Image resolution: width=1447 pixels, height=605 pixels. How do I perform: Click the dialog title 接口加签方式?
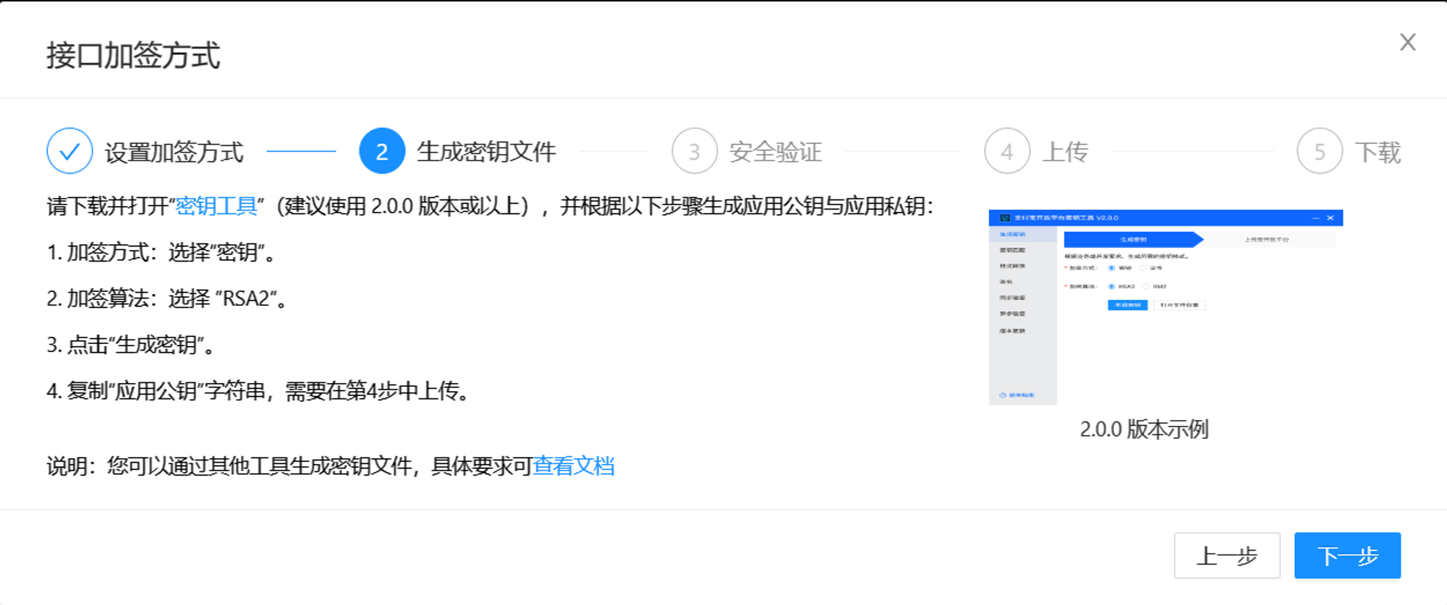click(133, 56)
